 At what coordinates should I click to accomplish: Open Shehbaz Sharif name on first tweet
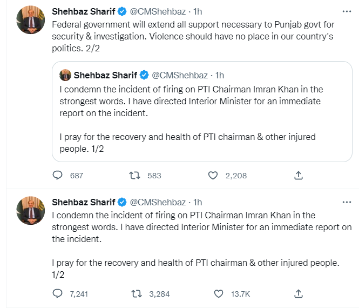84,11
